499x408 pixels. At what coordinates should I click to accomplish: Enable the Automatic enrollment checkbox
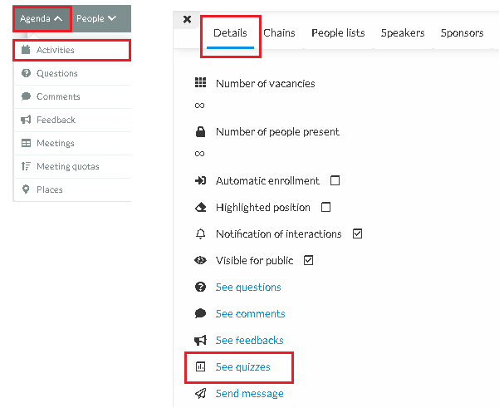(x=335, y=180)
